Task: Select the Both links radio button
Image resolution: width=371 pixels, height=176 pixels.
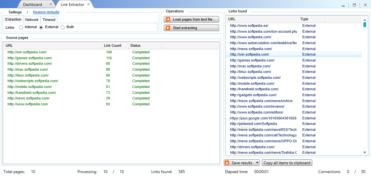Action: click(x=63, y=27)
